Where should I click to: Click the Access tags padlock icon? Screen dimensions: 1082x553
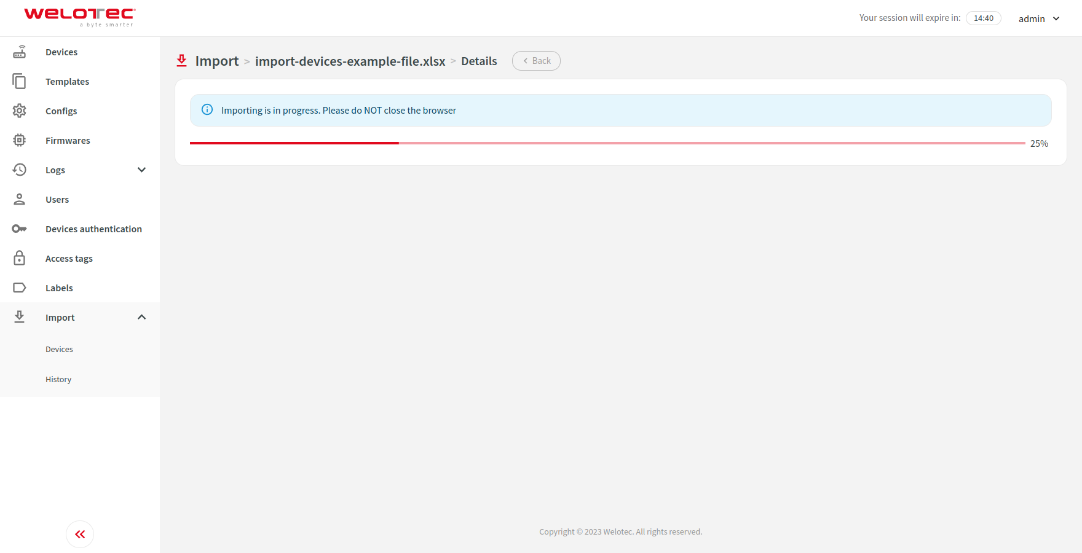click(20, 258)
